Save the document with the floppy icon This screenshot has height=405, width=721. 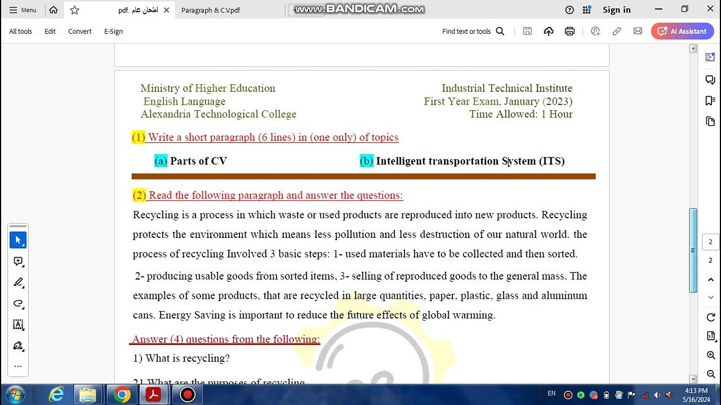(x=527, y=31)
